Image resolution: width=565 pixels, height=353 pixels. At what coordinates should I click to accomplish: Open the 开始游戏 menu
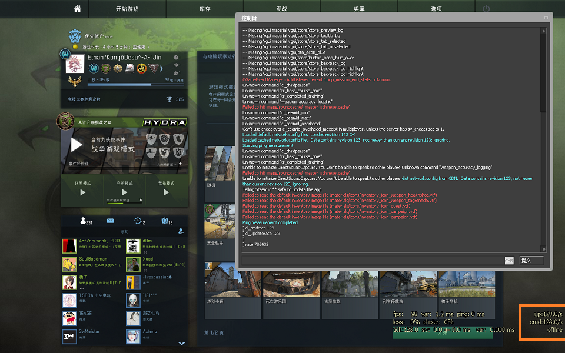pyautogui.click(x=127, y=9)
